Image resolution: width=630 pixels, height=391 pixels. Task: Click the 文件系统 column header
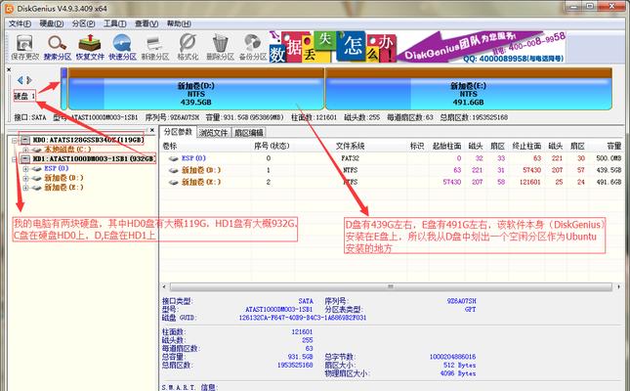click(x=350, y=146)
